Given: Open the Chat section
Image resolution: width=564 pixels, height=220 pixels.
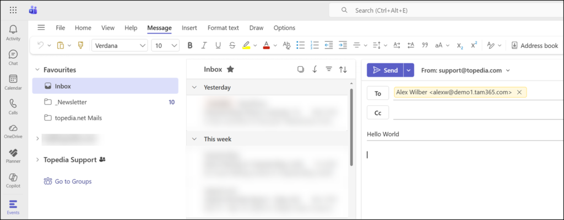Looking at the screenshot, I should 13,57.
